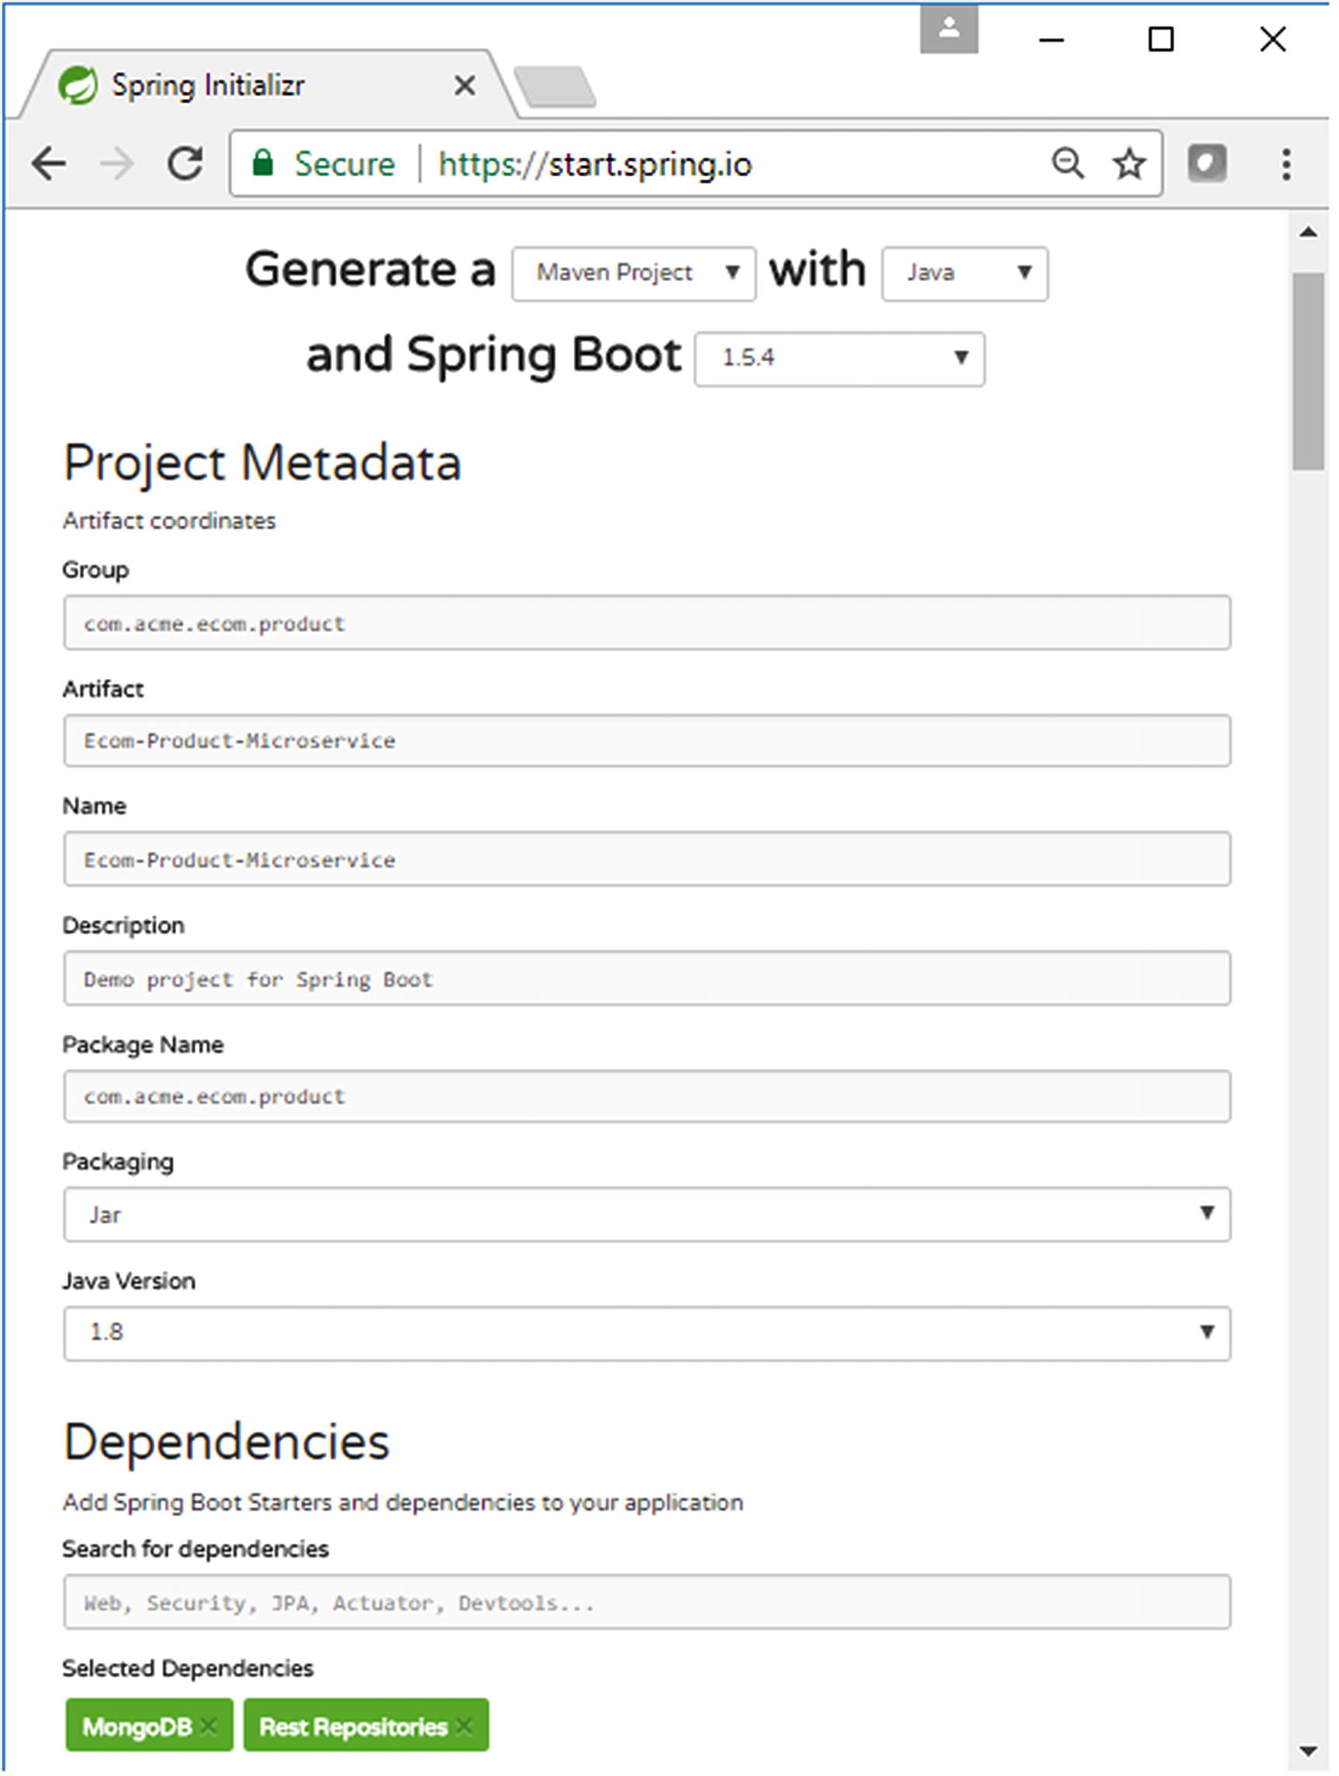
Task: Remove Rest Repositories dependency with its X
Action: point(464,1726)
